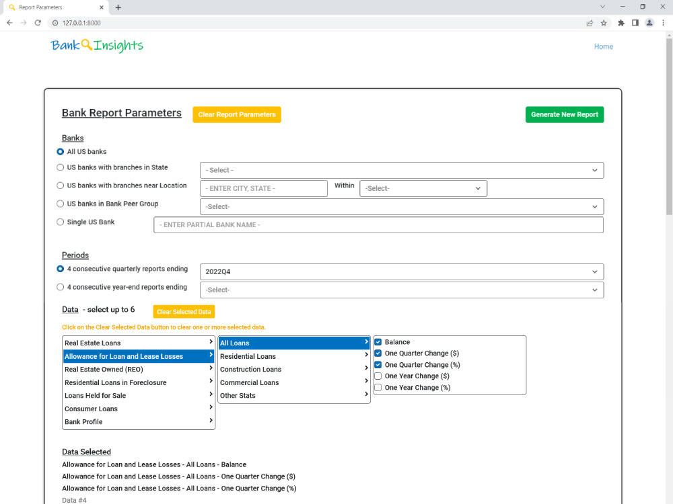Focus the partial bank name field
Image resolution: width=673 pixels, height=504 pixels.
pos(378,224)
